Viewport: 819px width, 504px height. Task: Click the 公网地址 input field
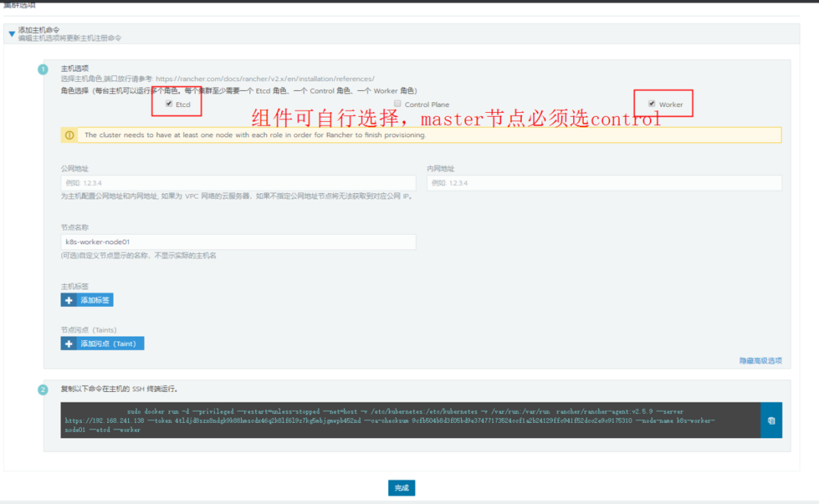point(238,183)
